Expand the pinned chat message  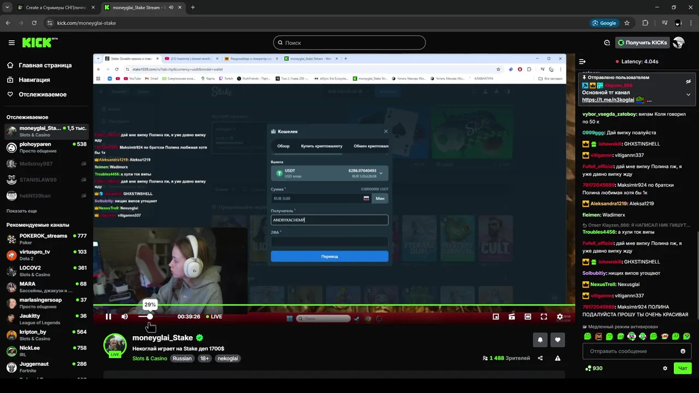(688, 94)
